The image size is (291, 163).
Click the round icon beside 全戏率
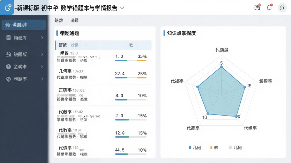[x=8, y=67]
